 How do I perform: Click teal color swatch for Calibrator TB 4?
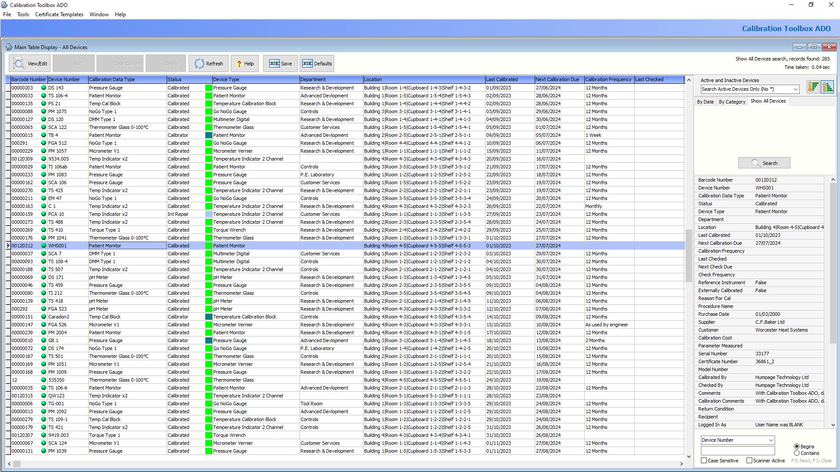209,135
